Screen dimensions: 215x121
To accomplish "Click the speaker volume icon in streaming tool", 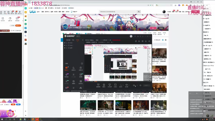I will tap(126, 85).
